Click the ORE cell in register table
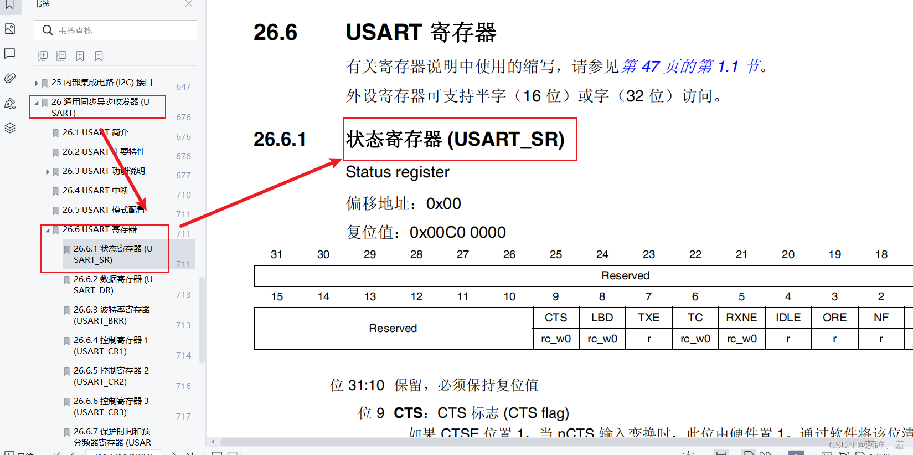 [x=835, y=318]
